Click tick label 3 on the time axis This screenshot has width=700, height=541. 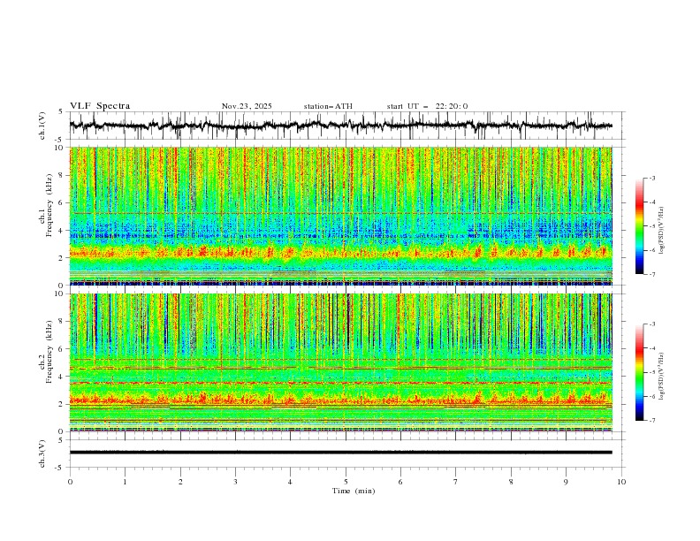(x=235, y=482)
